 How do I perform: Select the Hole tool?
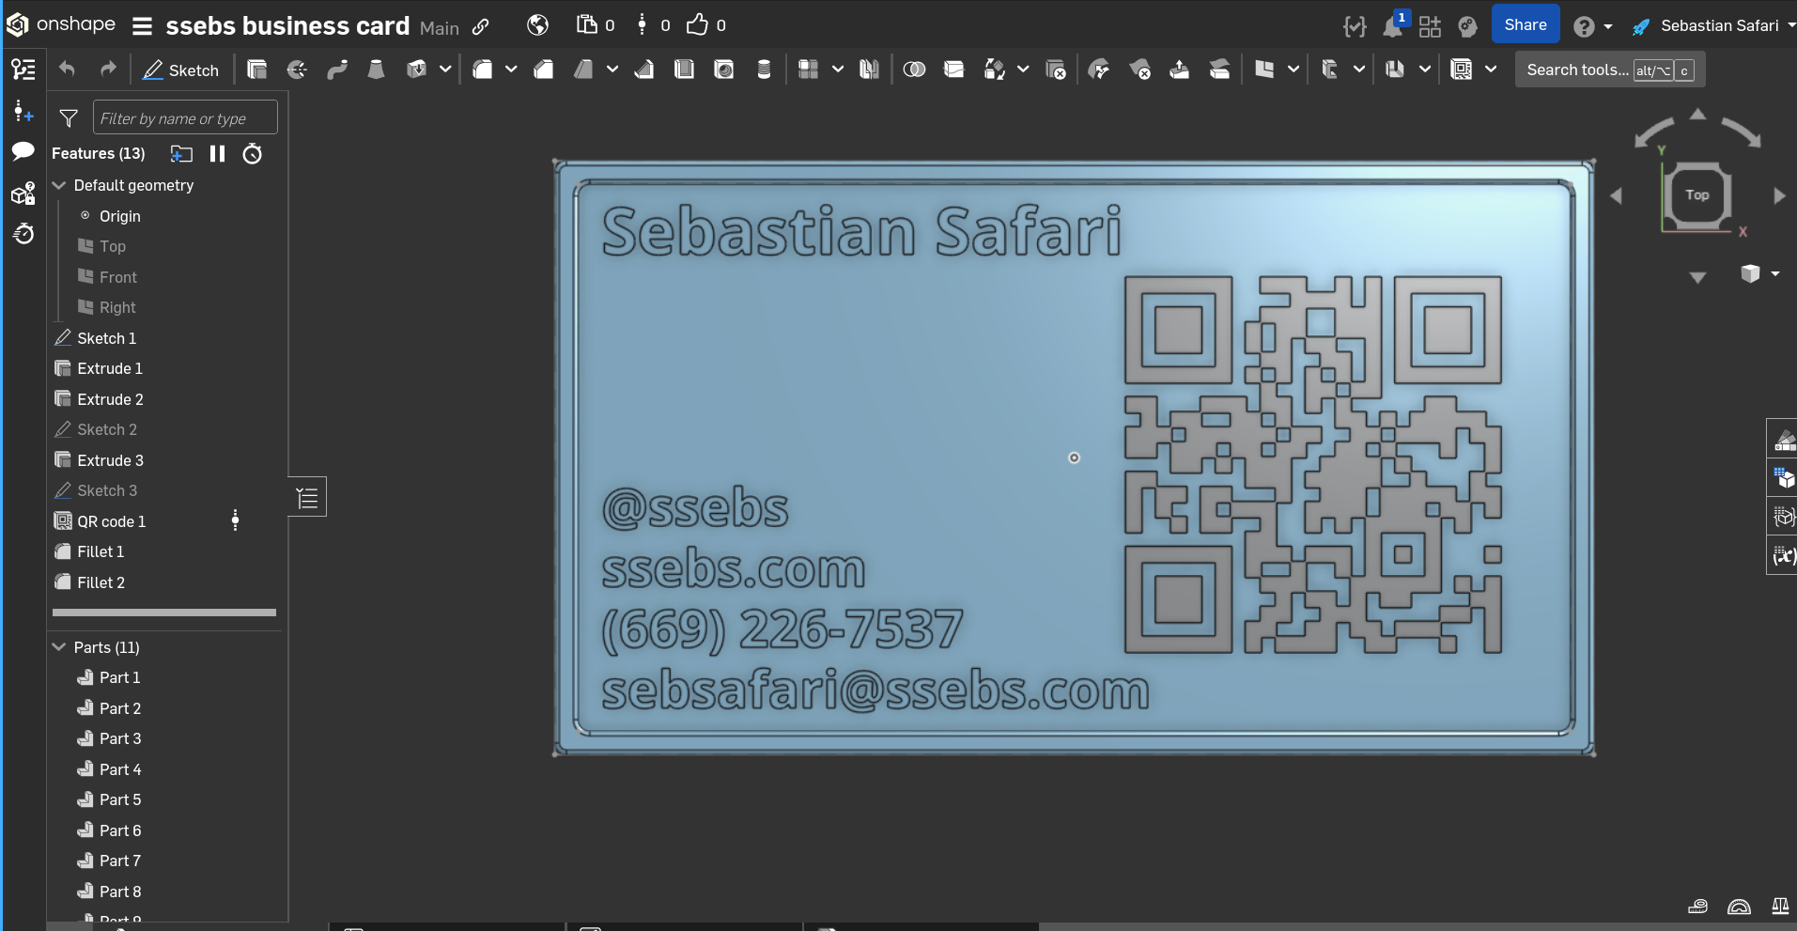pos(724,70)
